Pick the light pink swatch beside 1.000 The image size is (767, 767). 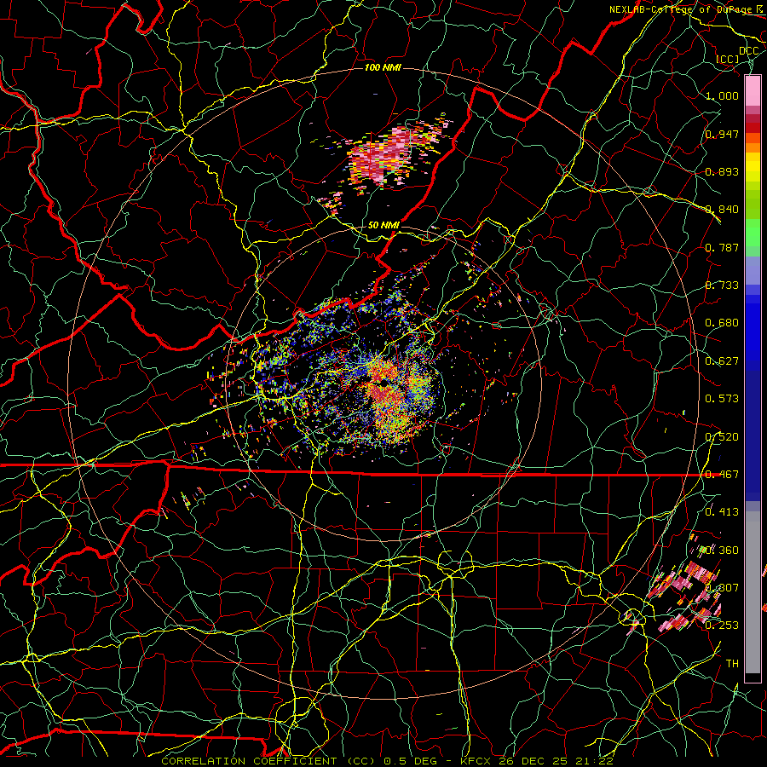753,90
